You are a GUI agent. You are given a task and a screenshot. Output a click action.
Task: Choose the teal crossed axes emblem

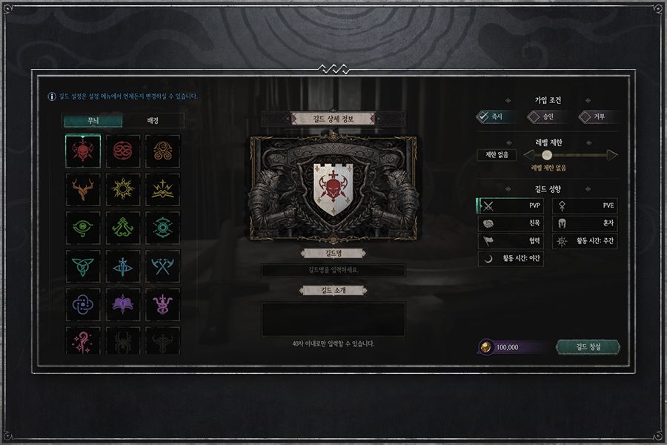pos(162,266)
